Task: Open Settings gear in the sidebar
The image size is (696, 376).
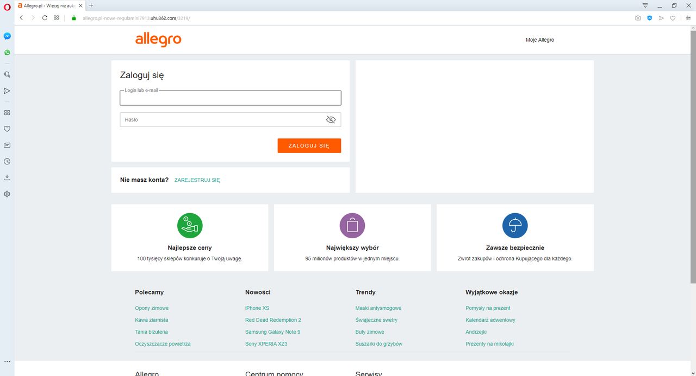Action: coord(7,194)
